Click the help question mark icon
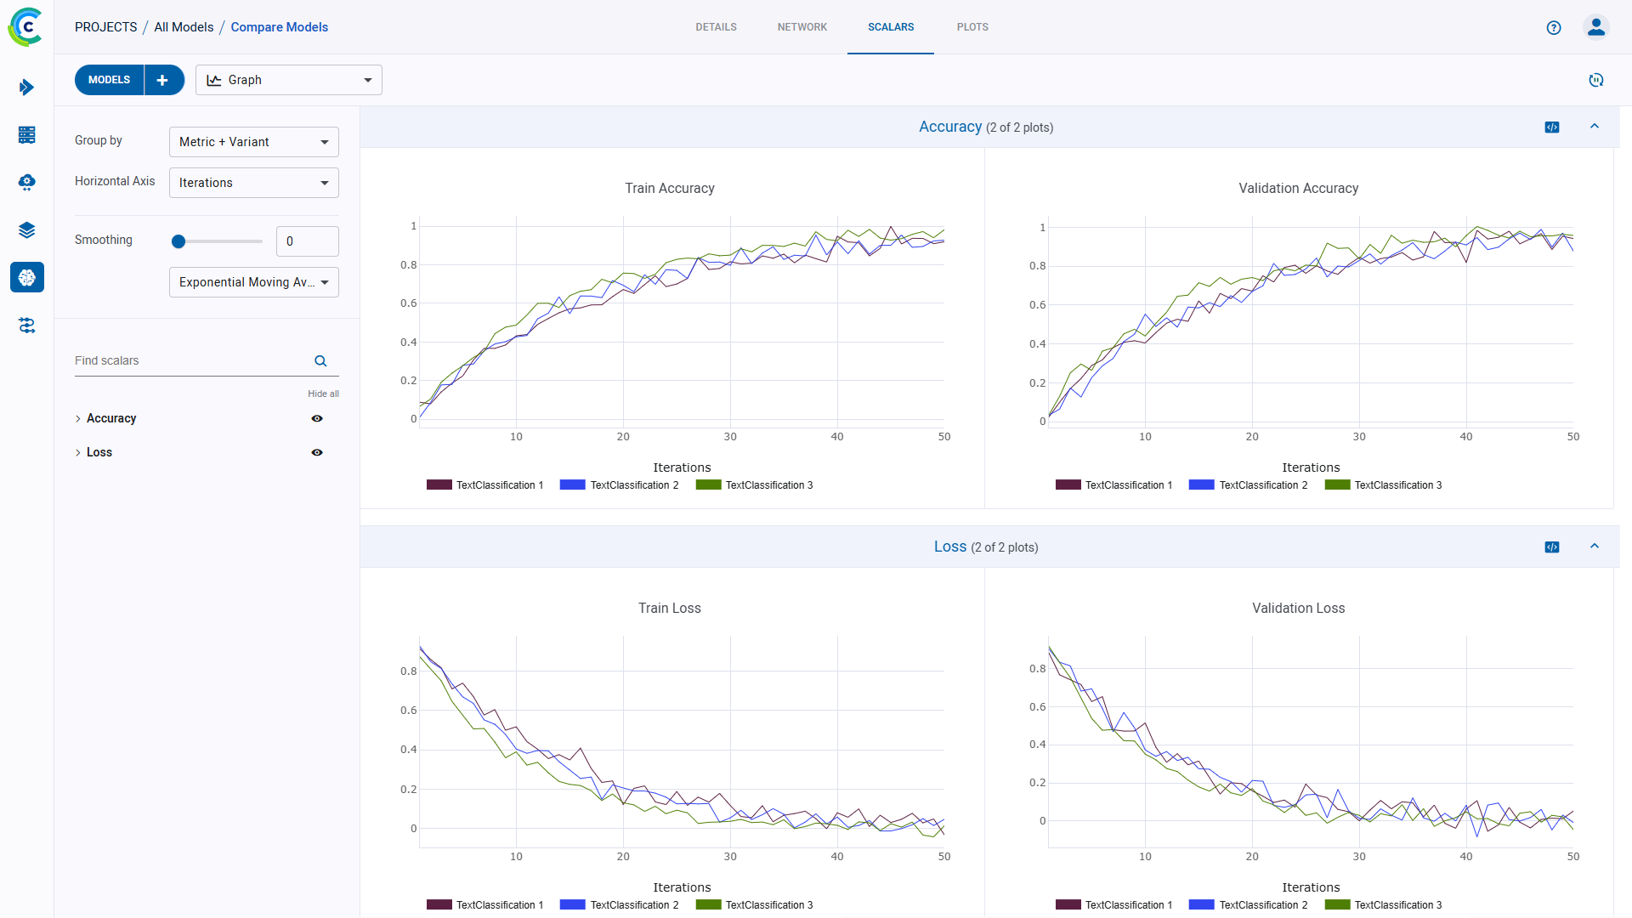Viewport: 1632px width, 918px height. click(x=1555, y=25)
